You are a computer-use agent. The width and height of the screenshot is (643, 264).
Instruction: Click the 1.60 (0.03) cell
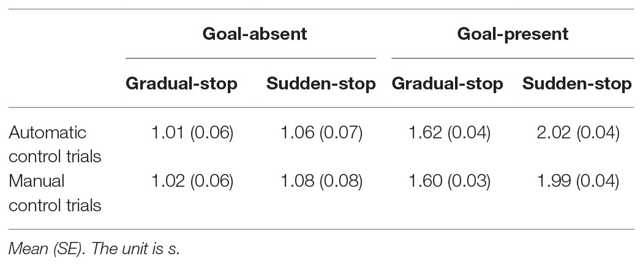[449, 181]
